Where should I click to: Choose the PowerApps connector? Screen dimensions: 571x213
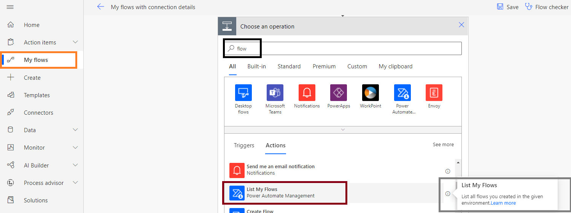[339, 96]
